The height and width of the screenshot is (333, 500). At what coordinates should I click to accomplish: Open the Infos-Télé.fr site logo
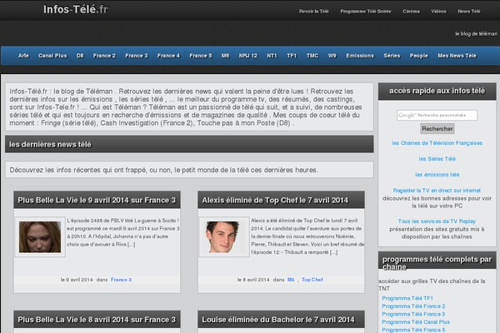(x=76, y=9)
